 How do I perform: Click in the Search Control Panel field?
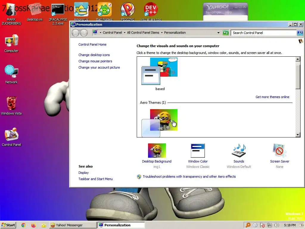[x=264, y=33]
